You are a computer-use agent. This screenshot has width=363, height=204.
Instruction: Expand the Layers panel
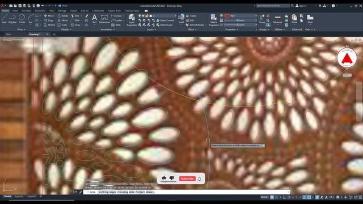tap(151, 29)
